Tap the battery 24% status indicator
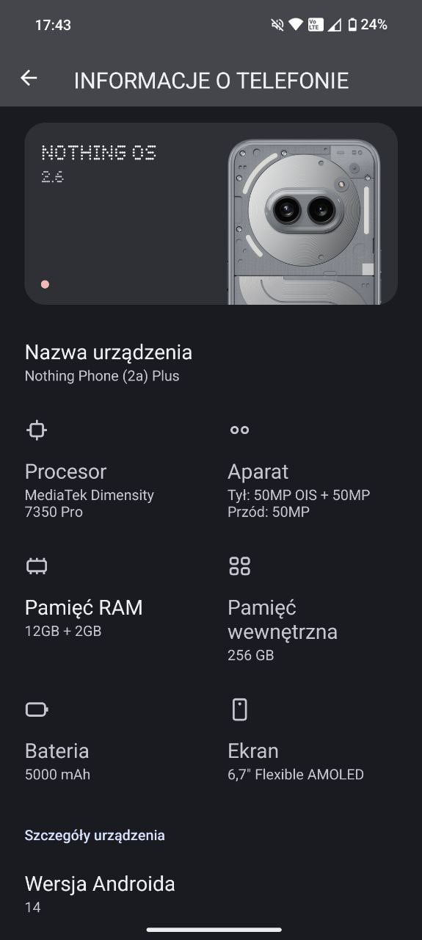This screenshot has width=422, height=940. tap(367, 25)
